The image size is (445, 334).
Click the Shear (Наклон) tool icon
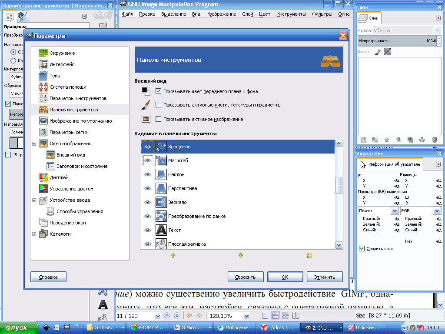161,174
